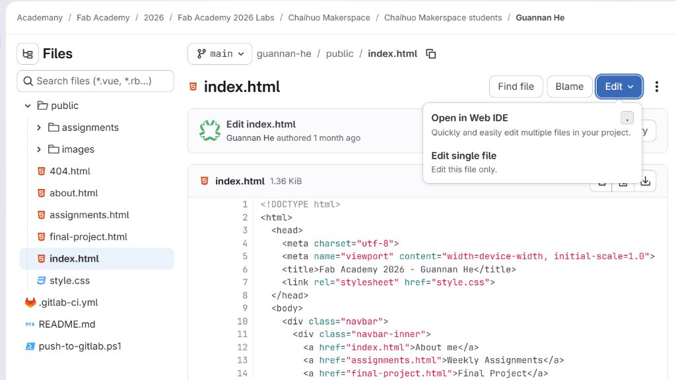The width and height of the screenshot is (676, 380).
Task: Open Chaihuo Makerspace students breadcrumb
Action: click(x=443, y=18)
